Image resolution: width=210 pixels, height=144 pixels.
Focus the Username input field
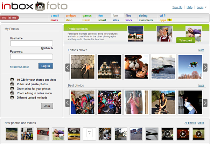coord(31,44)
